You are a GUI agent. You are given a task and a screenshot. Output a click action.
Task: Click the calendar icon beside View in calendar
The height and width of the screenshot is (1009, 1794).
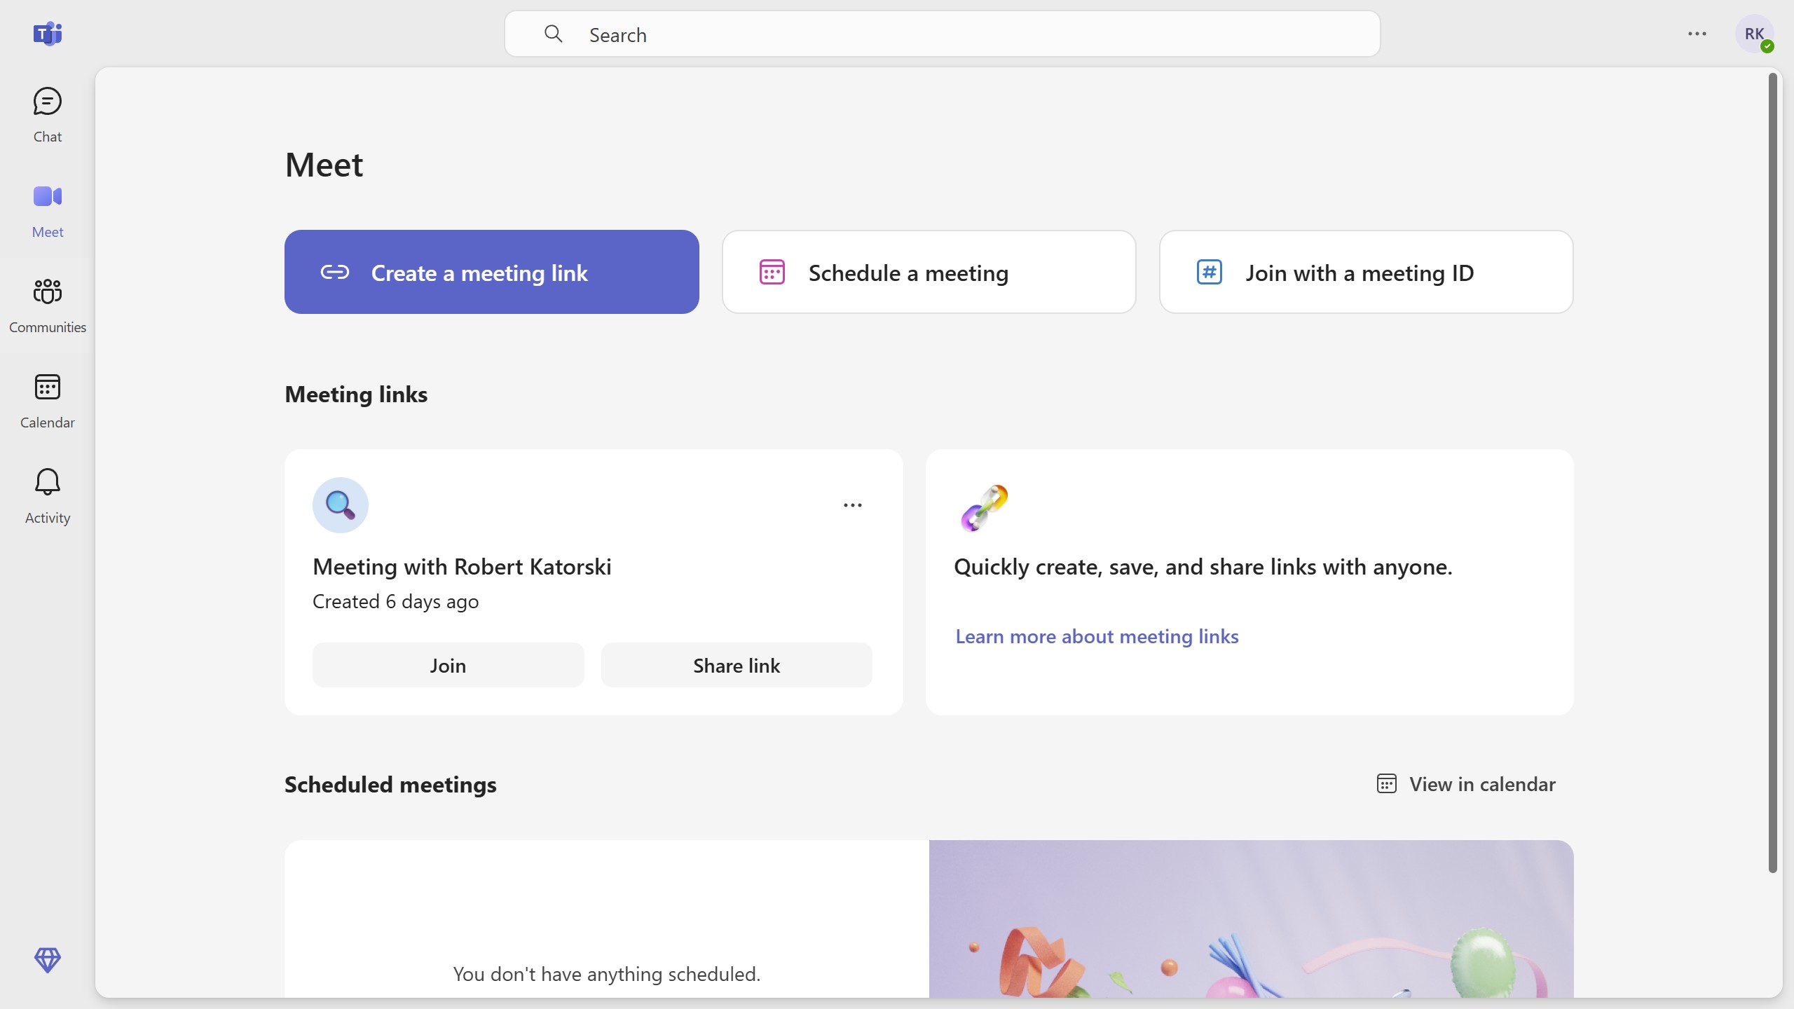(1386, 783)
